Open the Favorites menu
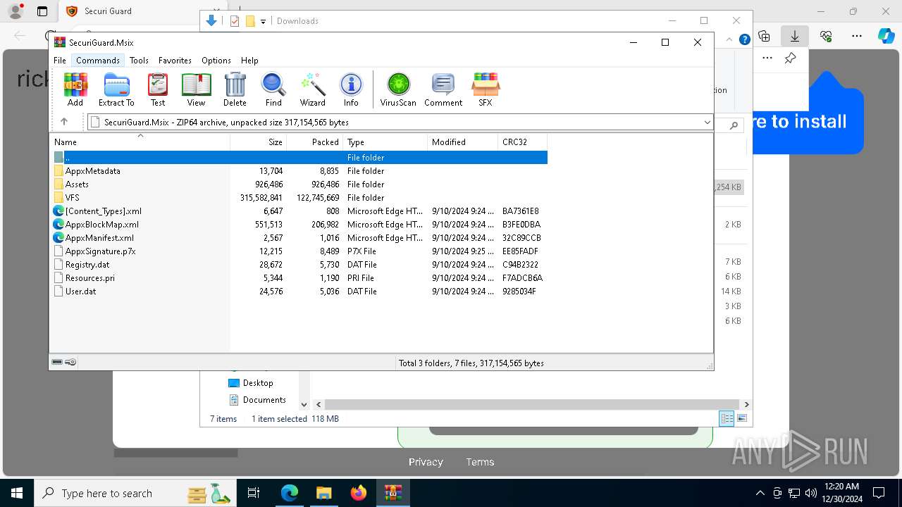Image resolution: width=902 pixels, height=507 pixels. tap(175, 61)
